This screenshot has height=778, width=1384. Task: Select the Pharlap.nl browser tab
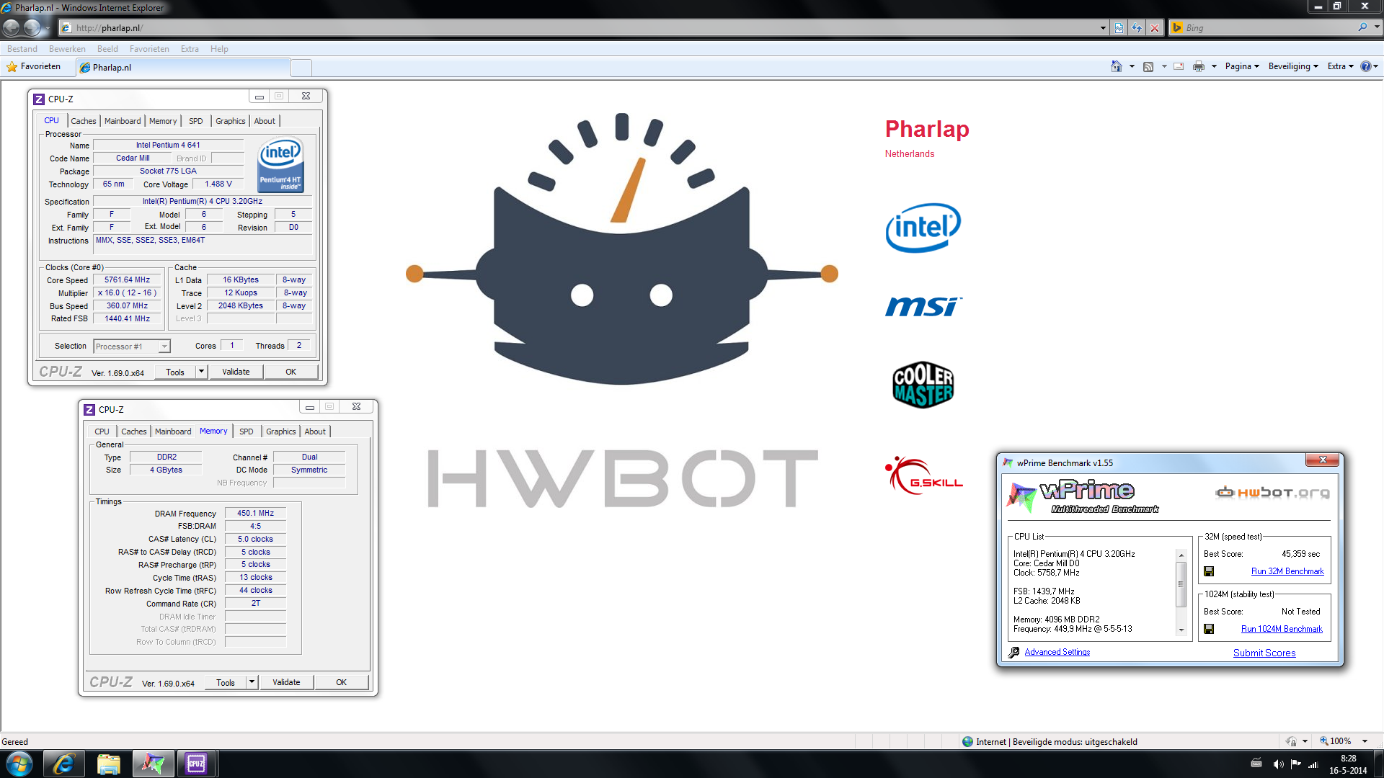183,67
